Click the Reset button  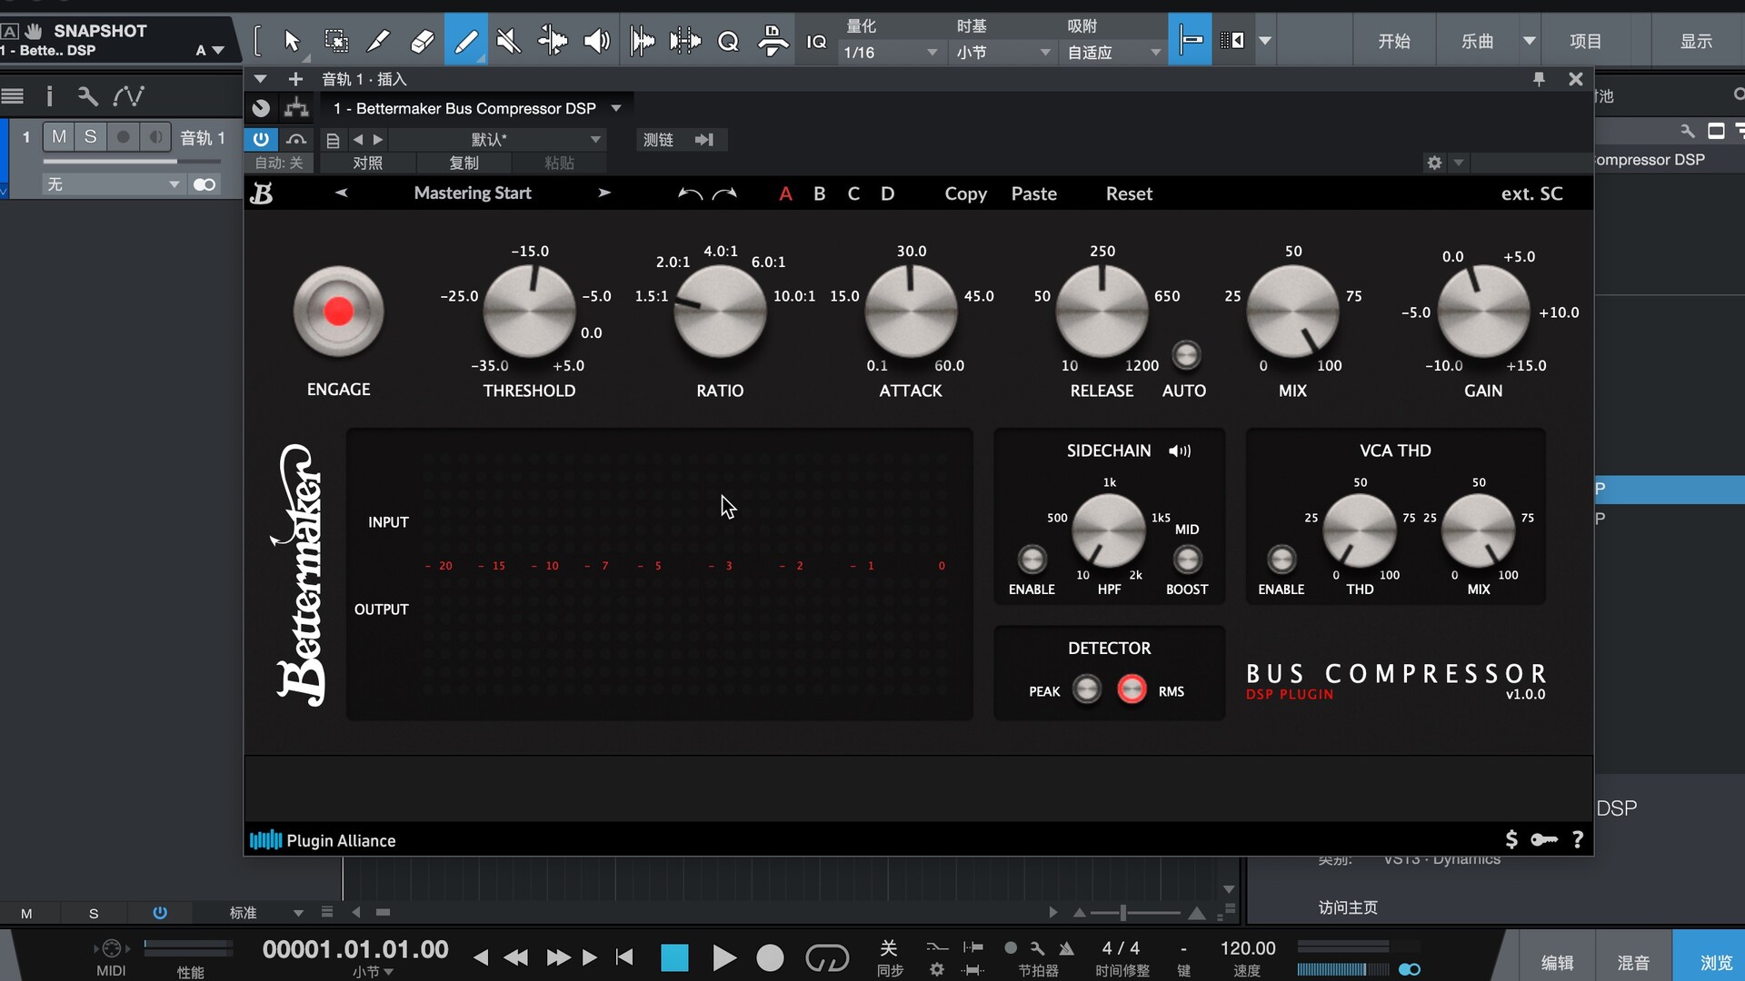[1128, 193]
